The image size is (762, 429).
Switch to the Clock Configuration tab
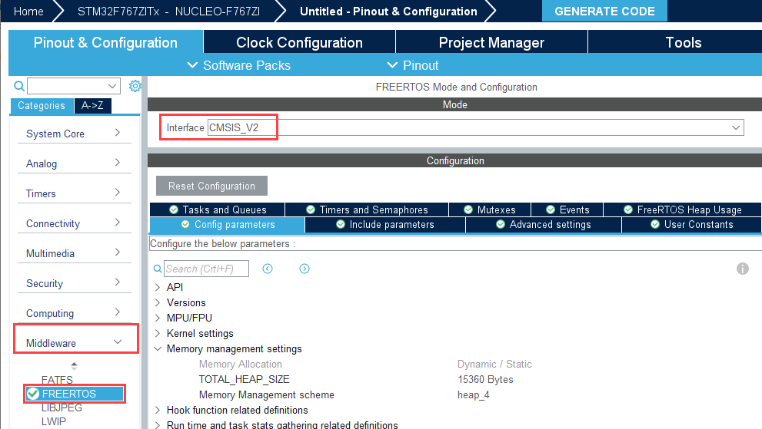click(x=299, y=42)
